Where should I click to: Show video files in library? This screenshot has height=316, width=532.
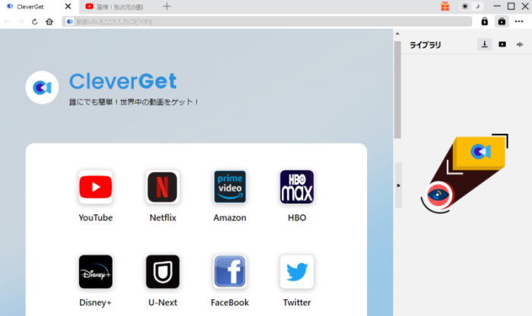502,44
